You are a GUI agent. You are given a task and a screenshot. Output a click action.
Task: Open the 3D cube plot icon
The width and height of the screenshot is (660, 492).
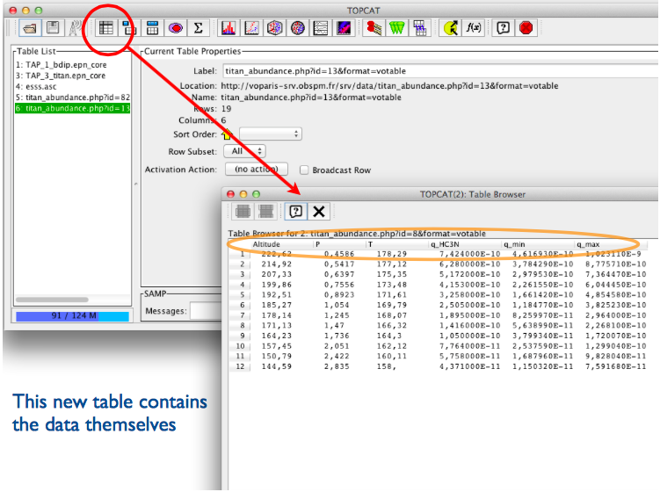[x=275, y=28]
